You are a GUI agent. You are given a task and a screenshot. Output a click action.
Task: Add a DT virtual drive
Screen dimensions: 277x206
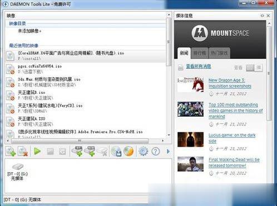[x=77, y=151]
